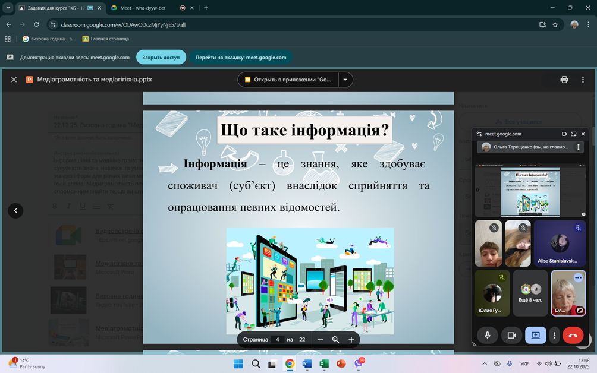The image size is (597, 373).
Task: Print the presentation with the printer icon
Action: click(x=564, y=80)
